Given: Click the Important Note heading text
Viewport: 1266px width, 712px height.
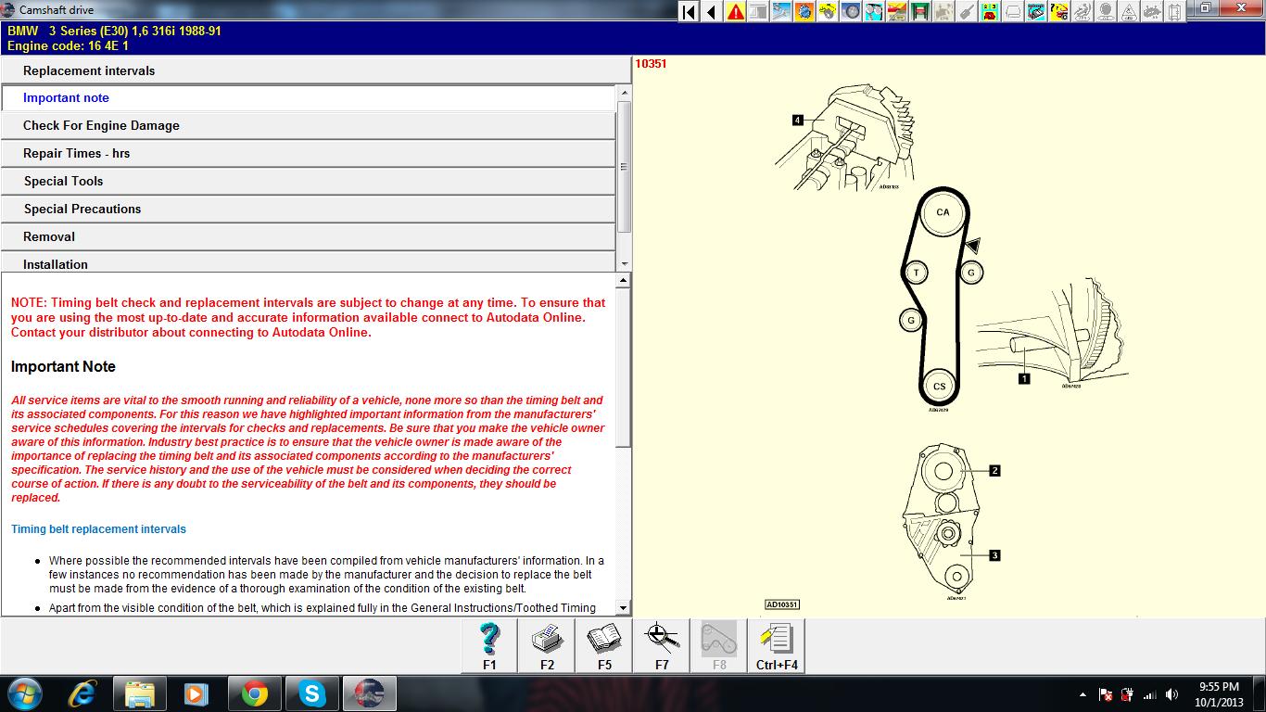Looking at the screenshot, I should tap(63, 367).
